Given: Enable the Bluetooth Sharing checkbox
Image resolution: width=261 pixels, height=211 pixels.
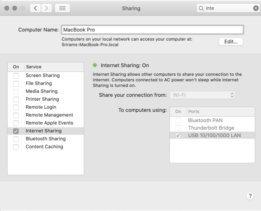Looking at the screenshot, I should click(16, 139).
